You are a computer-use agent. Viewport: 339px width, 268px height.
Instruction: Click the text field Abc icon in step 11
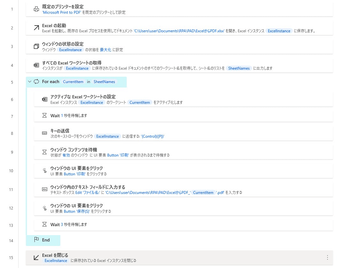pos(45,189)
